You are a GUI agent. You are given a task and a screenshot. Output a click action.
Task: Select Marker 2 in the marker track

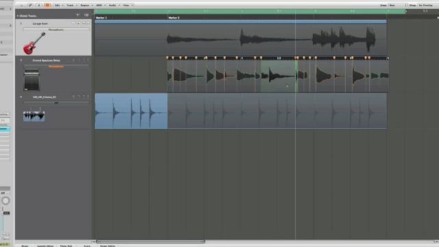point(174,18)
